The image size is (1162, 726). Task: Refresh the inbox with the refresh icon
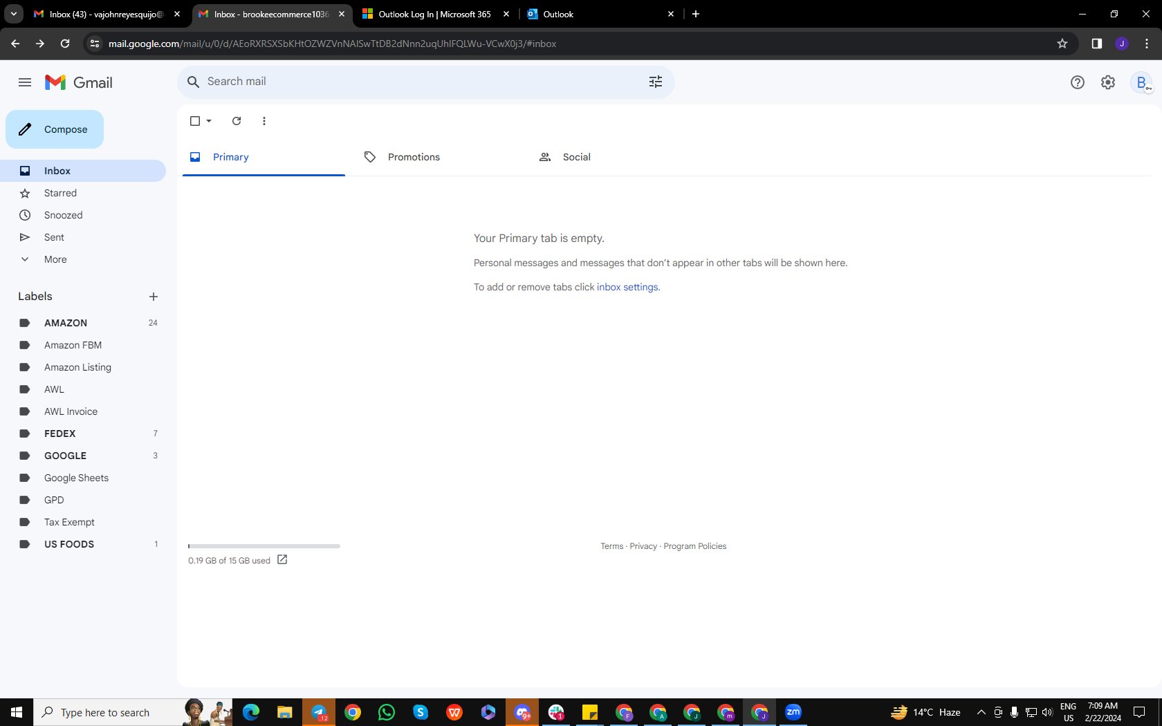point(237,121)
